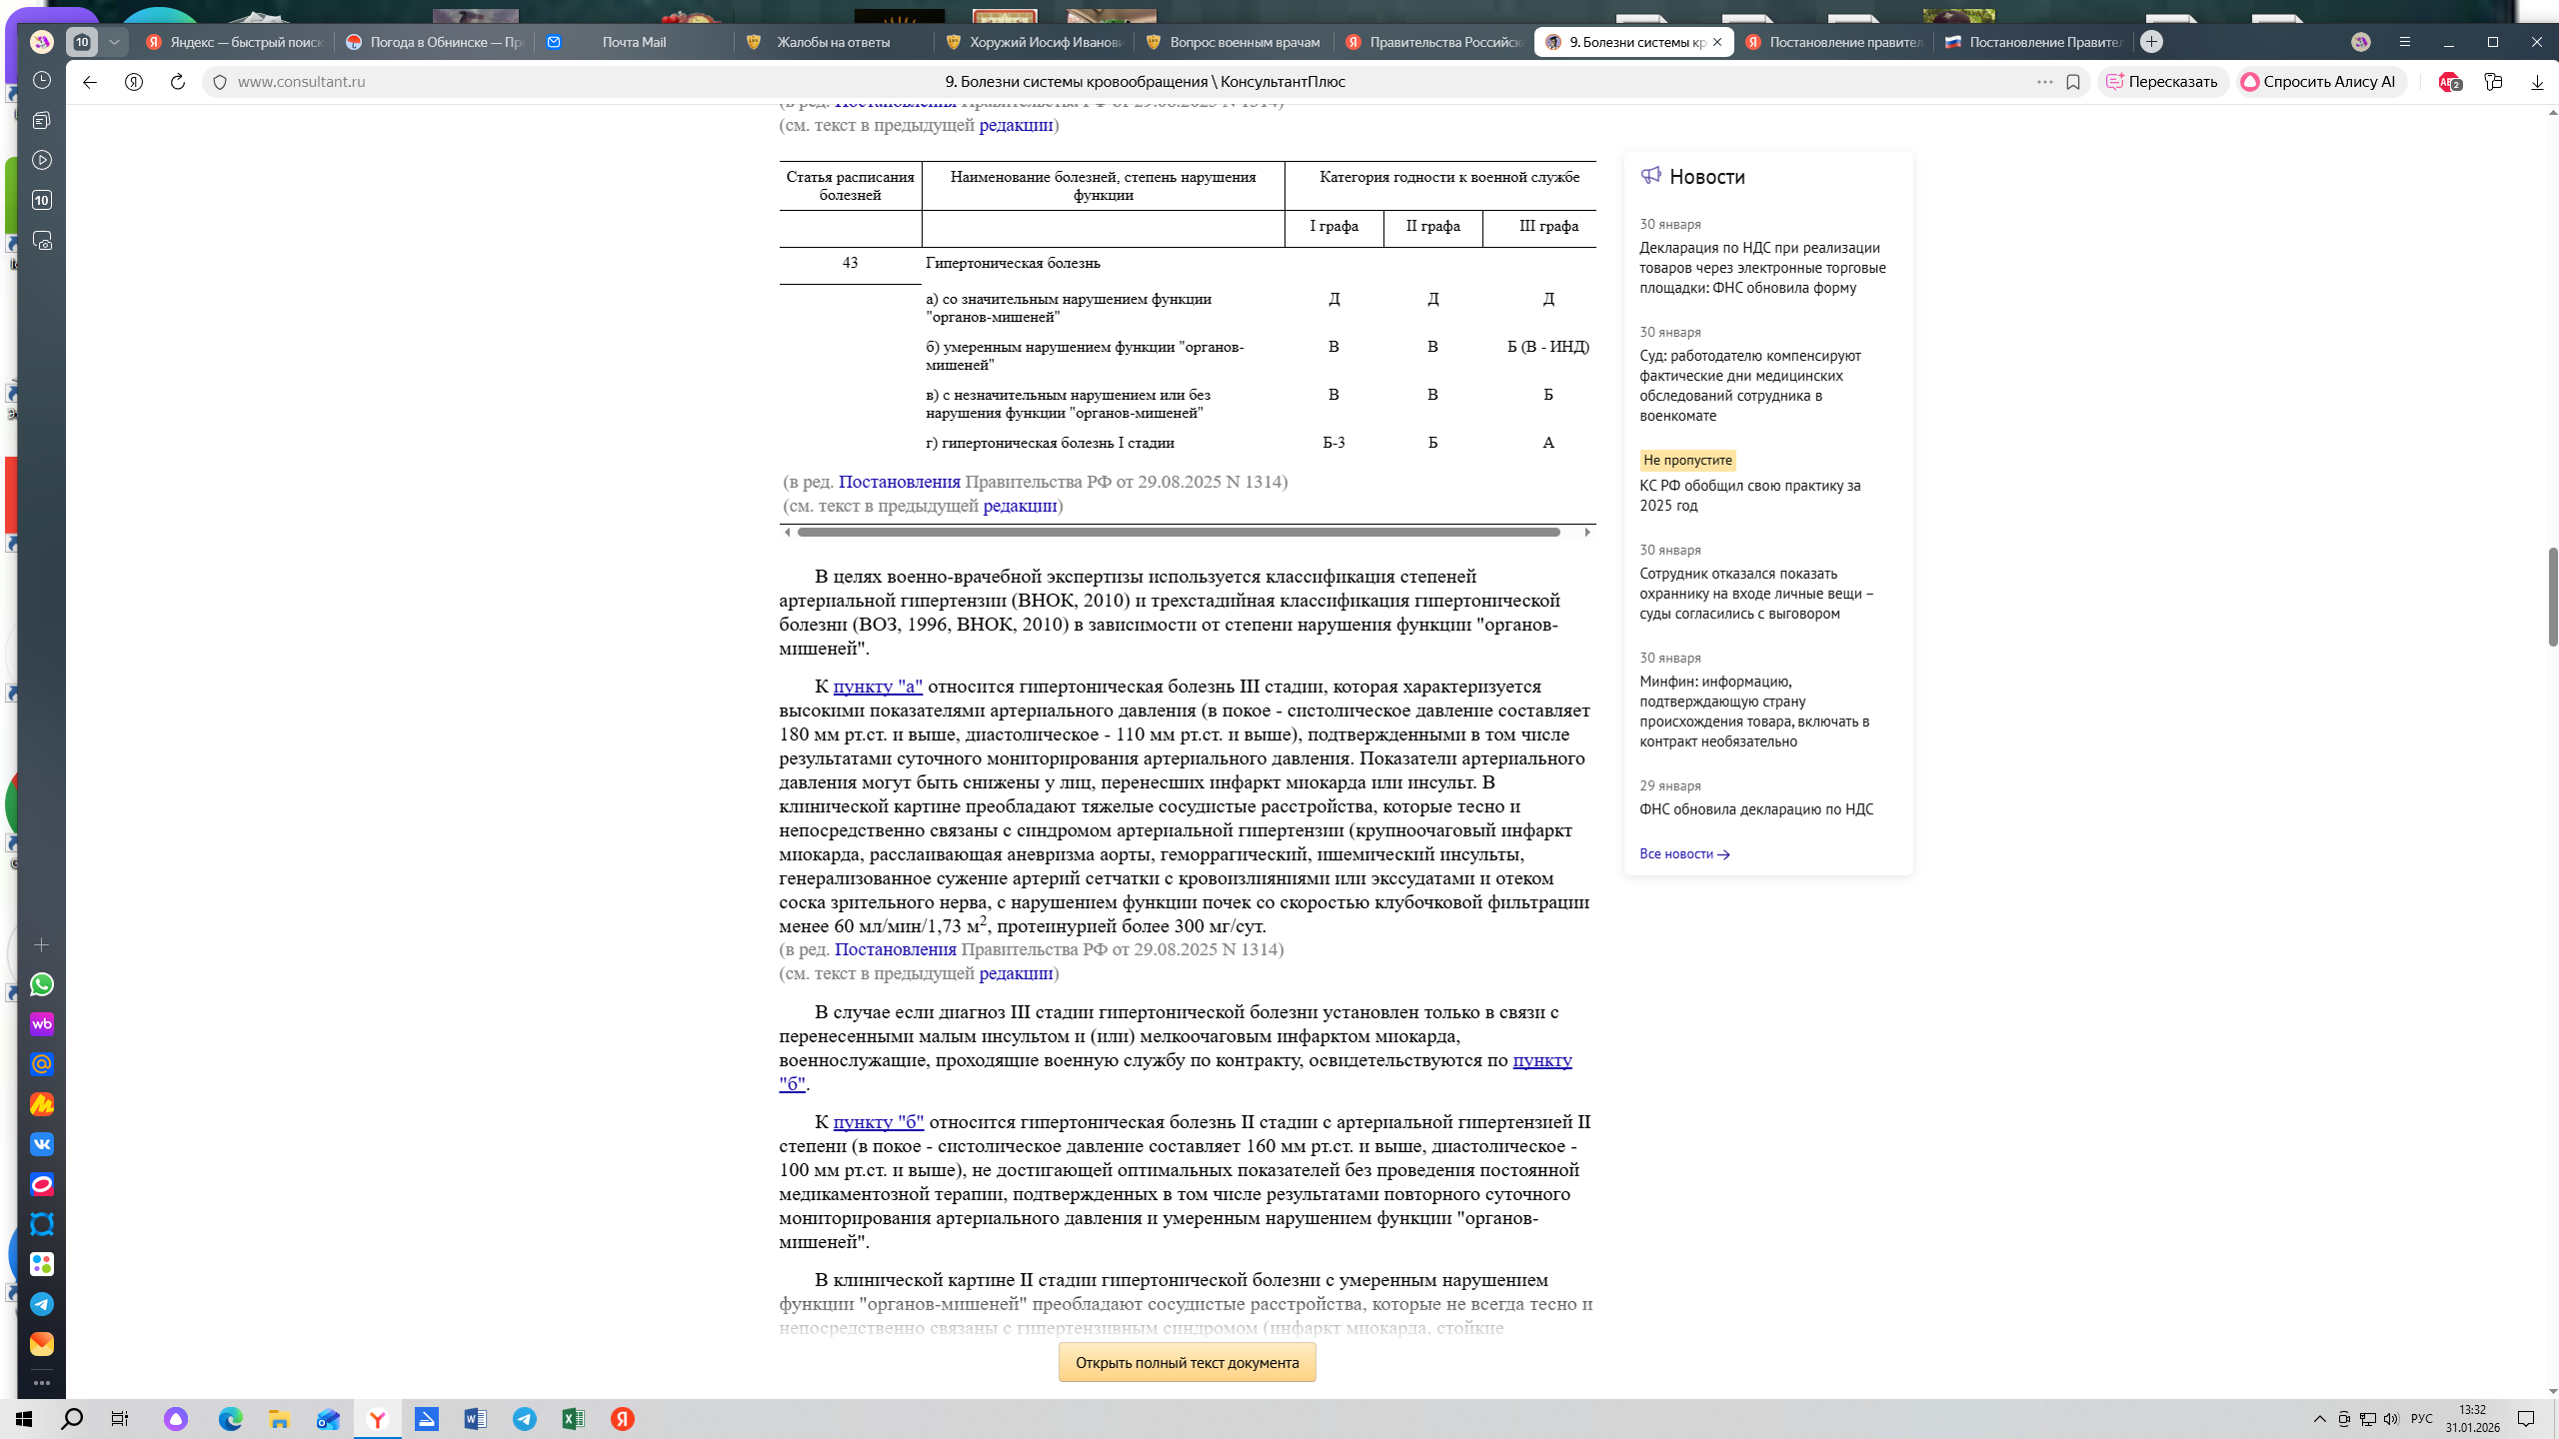Open browser hamburger menu

[2405, 42]
